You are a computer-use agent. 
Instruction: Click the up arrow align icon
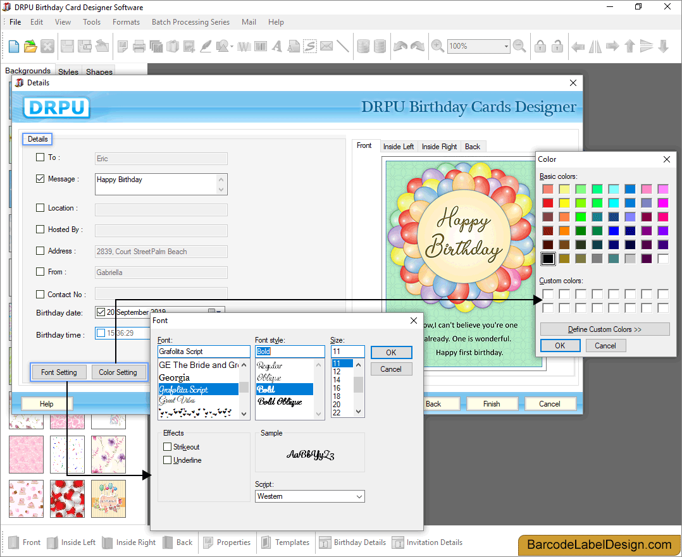point(629,46)
